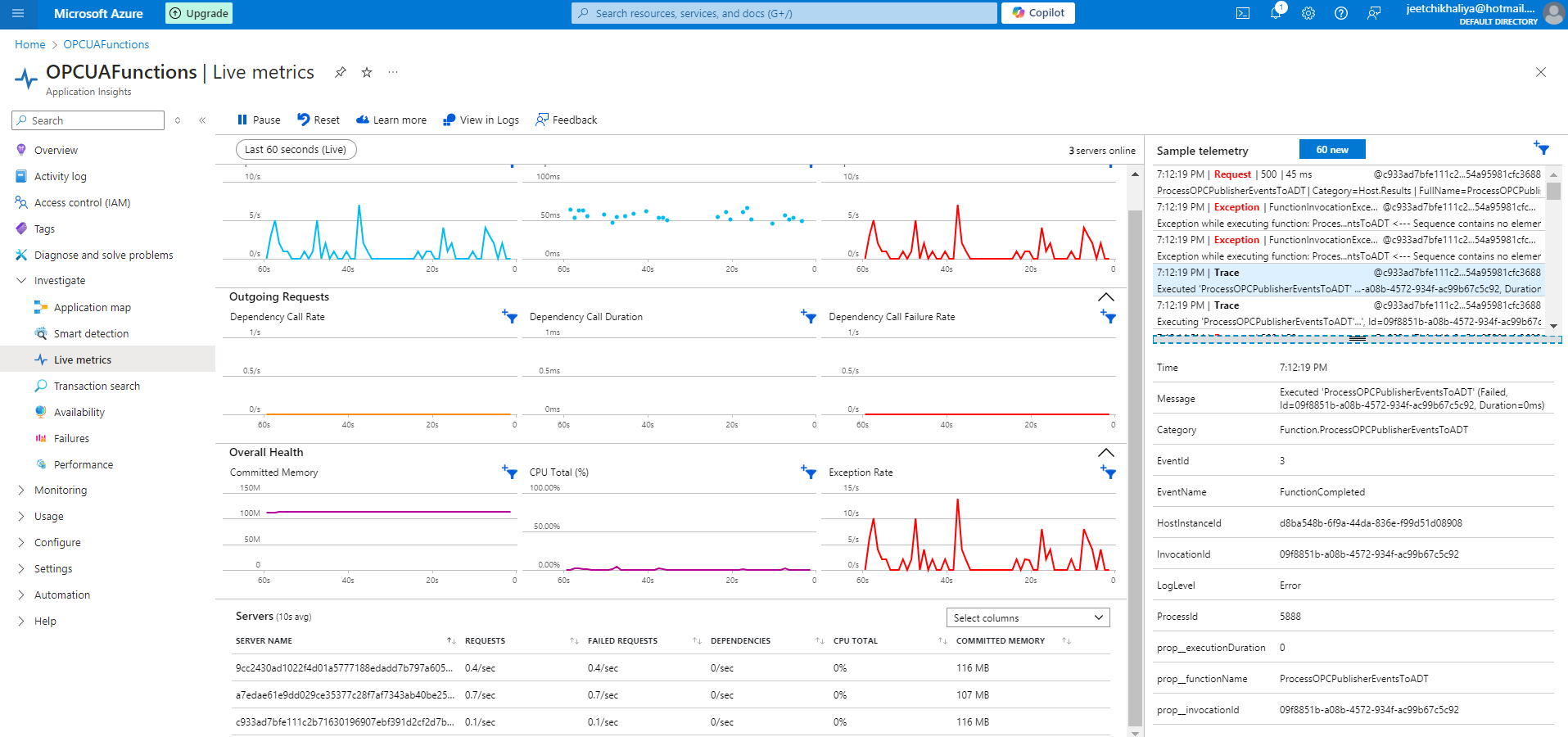The height and width of the screenshot is (737, 1568).
Task: Click the OPCUAFunctions breadcrumb link
Action: (x=106, y=44)
